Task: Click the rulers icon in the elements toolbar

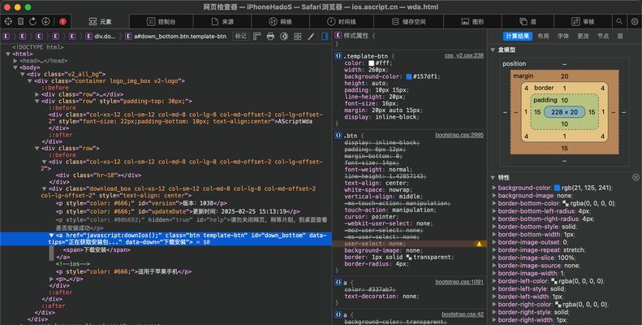Action: pos(257,36)
